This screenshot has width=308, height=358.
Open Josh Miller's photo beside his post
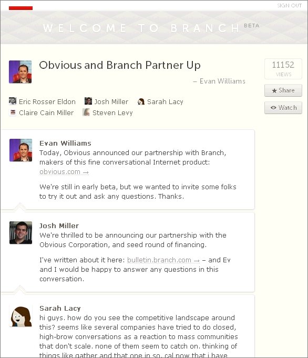click(x=21, y=233)
